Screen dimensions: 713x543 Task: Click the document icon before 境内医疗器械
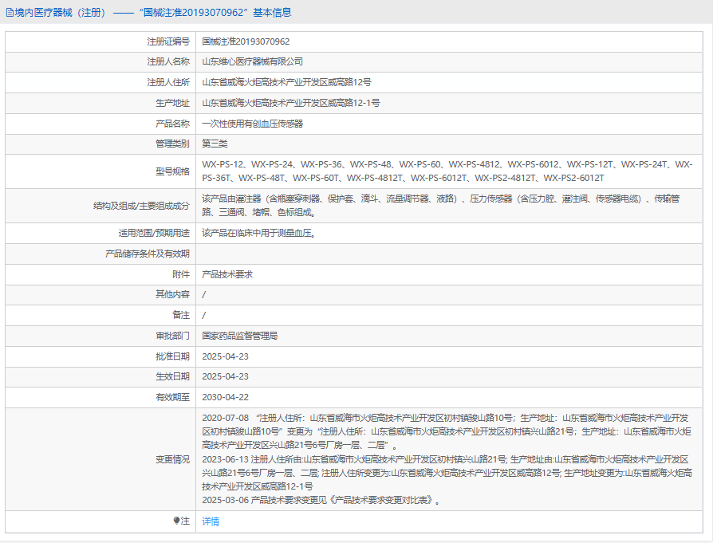9,13
